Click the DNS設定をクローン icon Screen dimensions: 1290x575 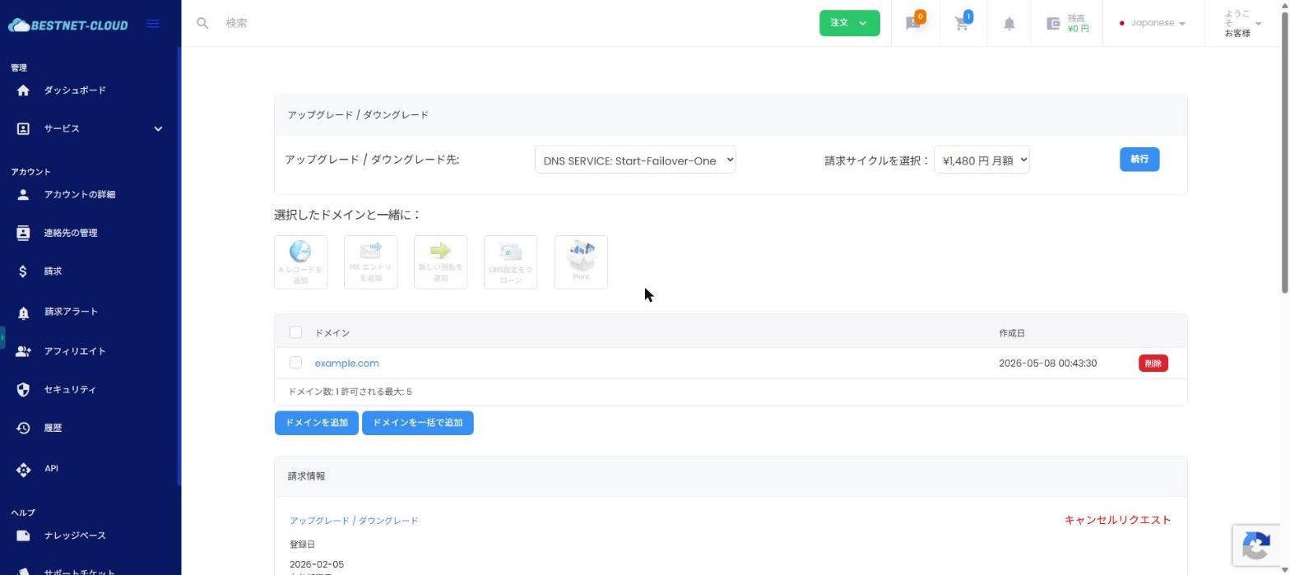tap(510, 262)
